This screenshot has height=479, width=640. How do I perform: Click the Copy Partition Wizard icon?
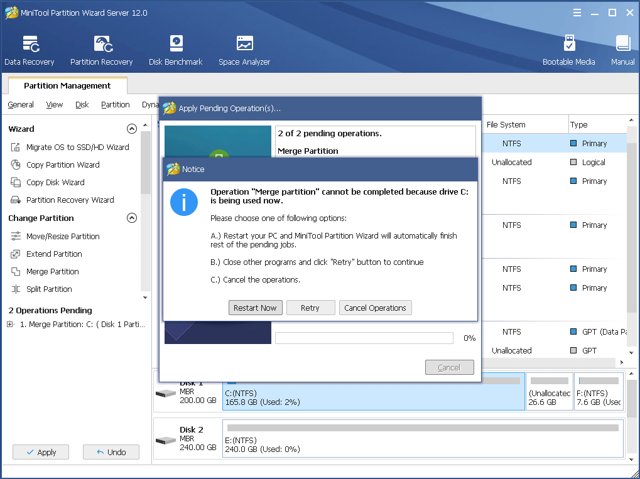click(16, 165)
